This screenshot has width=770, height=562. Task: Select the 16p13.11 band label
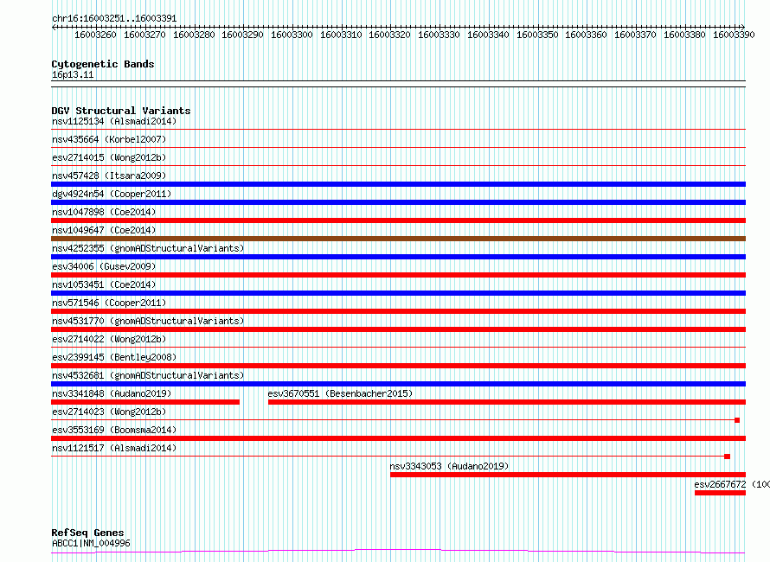click(x=73, y=74)
